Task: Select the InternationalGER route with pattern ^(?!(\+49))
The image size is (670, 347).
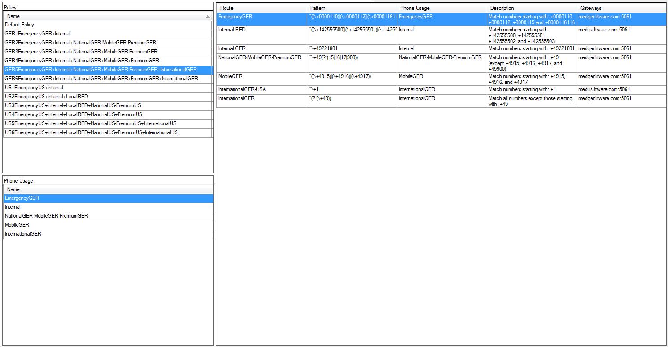Action: coord(442,101)
